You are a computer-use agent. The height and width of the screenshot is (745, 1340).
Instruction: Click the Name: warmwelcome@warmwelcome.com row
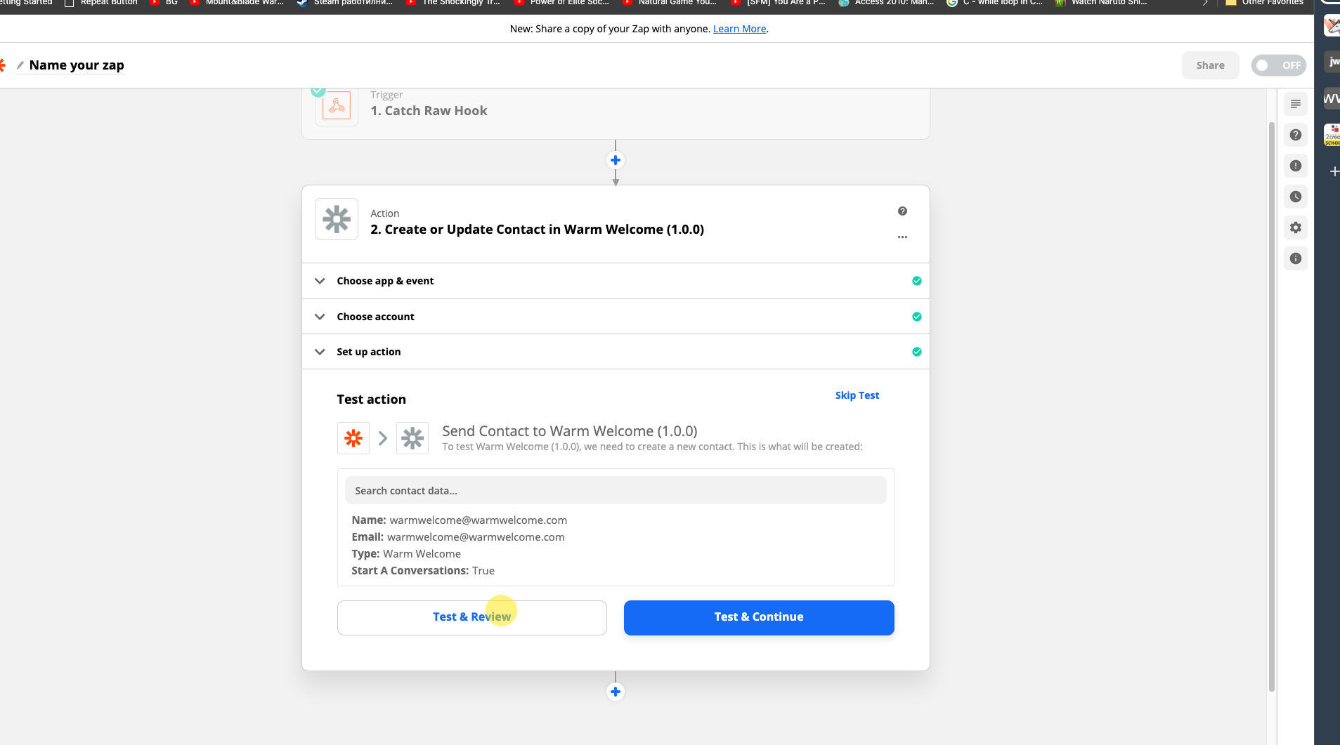point(460,520)
